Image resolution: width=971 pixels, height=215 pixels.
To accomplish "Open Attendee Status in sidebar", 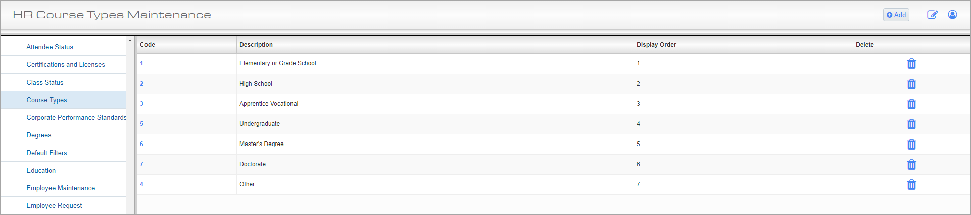I will (50, 47).
